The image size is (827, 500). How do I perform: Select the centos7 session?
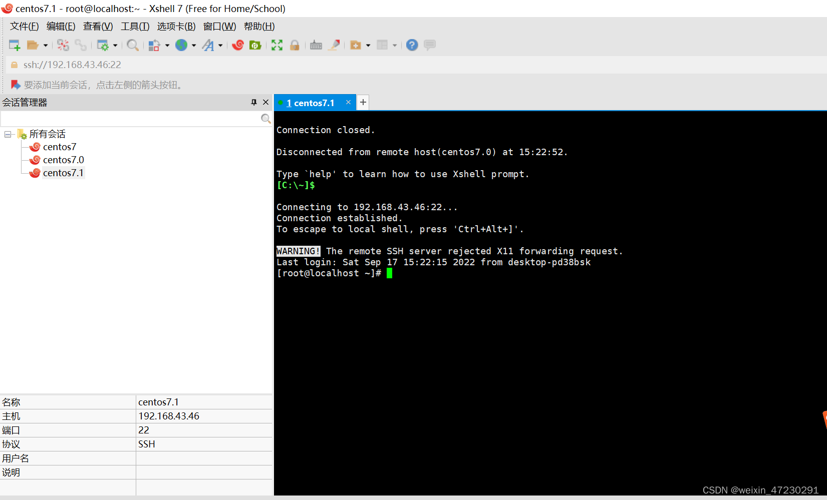60,147
